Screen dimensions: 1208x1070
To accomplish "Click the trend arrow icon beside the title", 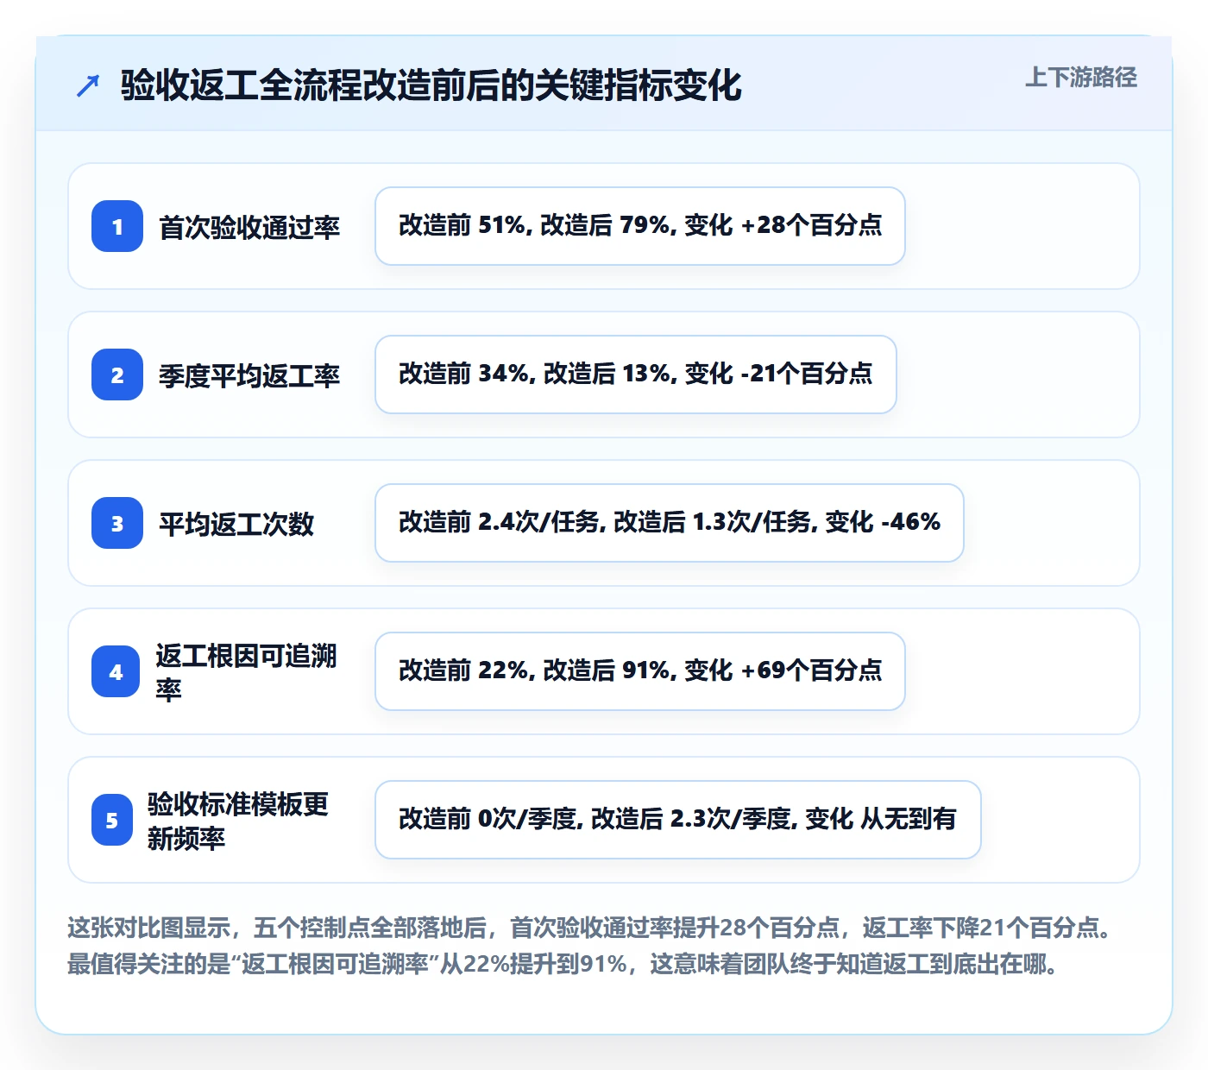I will point(88,85).
